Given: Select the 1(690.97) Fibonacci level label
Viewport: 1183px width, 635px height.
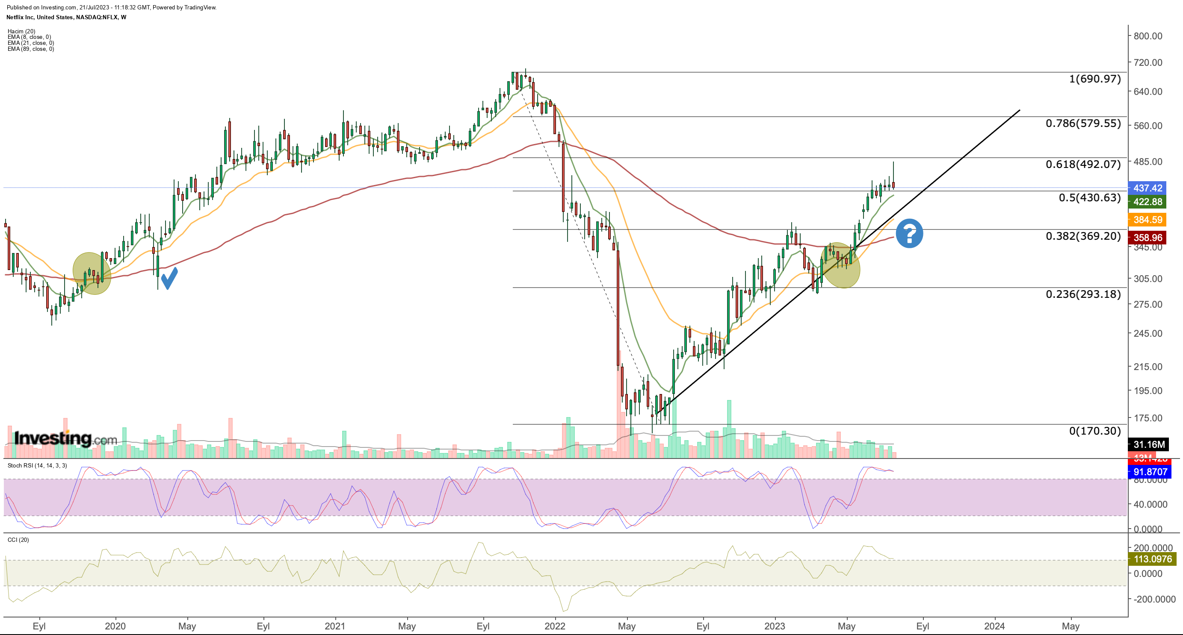Looking at the screenshot, I should tap(1095, 79).
